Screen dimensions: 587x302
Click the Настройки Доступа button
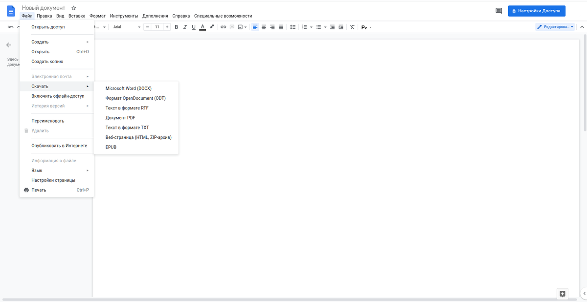pyautogui.click(x=537, y=11)
